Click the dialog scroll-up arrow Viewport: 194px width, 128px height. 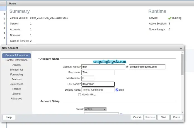click(x=182, y=53)
